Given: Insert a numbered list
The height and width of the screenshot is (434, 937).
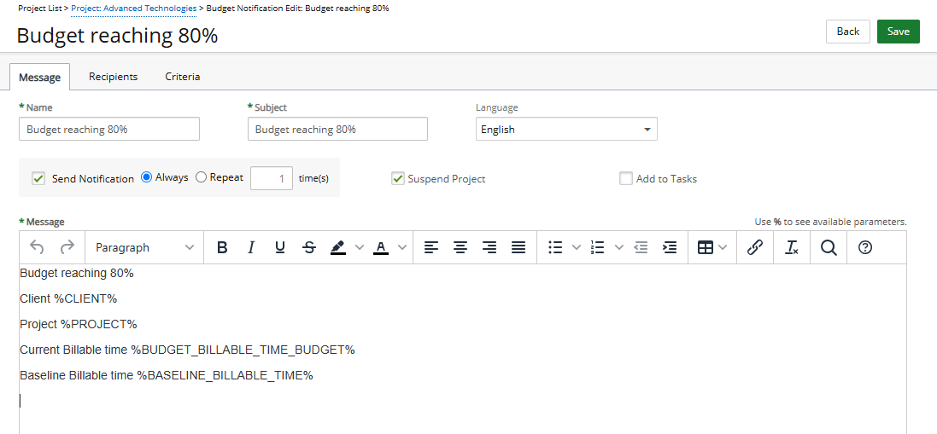Looking at the screenshot, I should pos(598,247).
